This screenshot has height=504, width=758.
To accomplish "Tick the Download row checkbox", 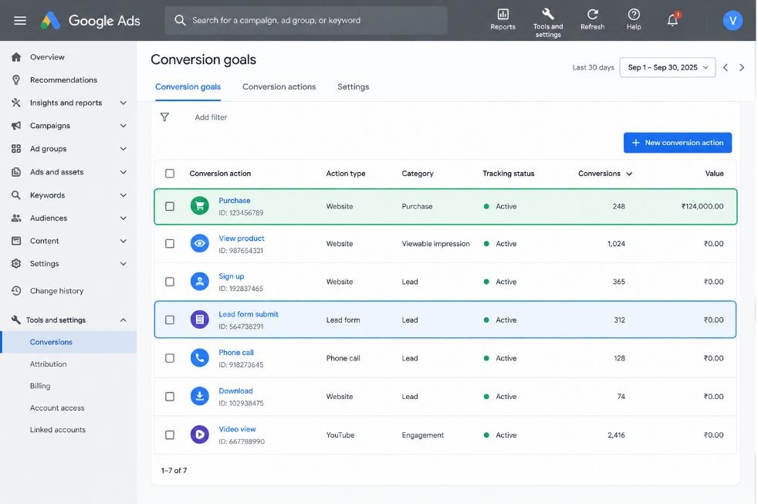I will tap(170, 397).
